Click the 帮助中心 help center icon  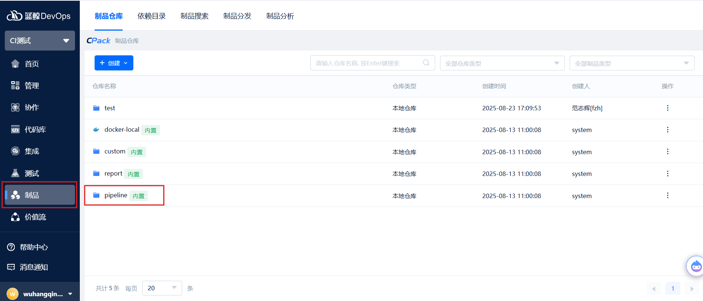(11, 247)
